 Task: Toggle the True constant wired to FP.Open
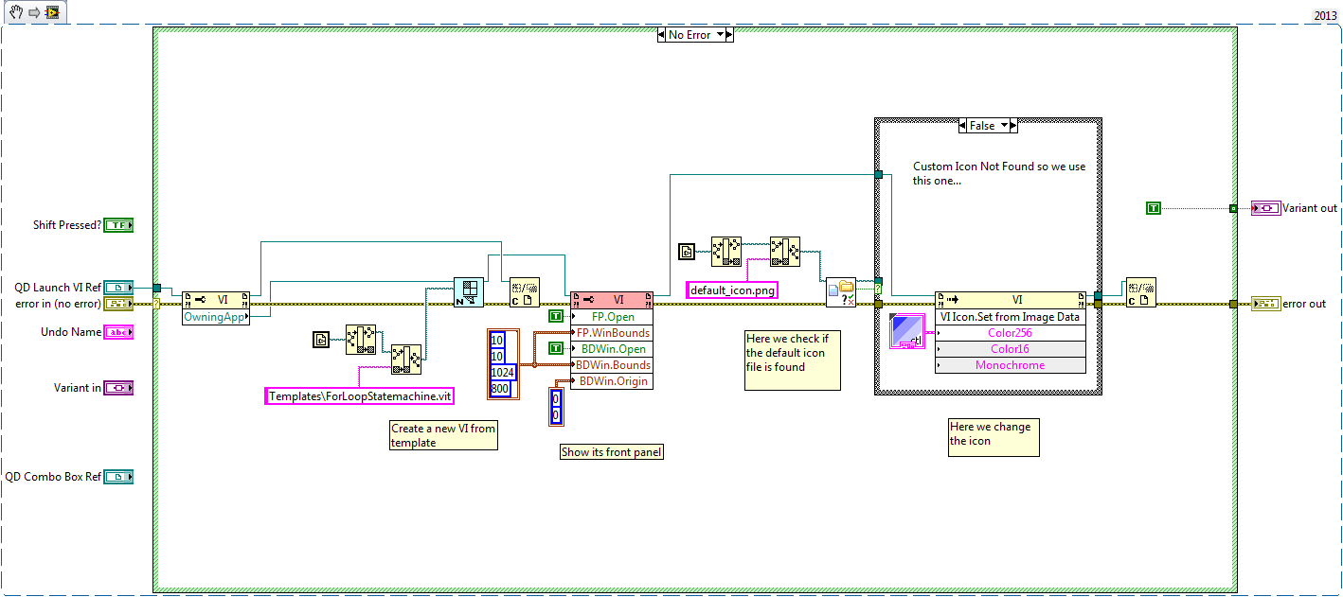click(x=556, y=316)
